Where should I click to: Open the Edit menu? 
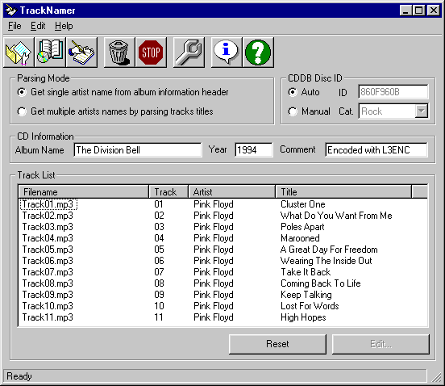click(38, 26)
